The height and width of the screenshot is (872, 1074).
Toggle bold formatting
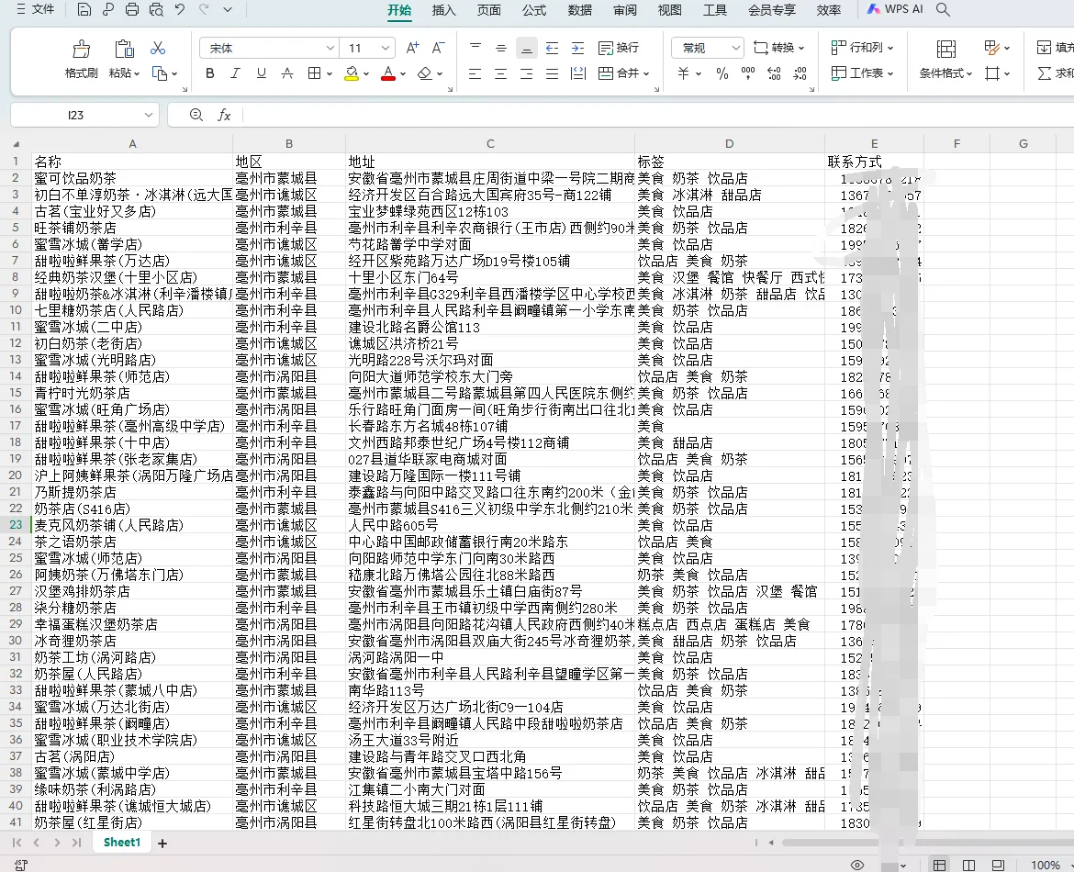[210, 73]
